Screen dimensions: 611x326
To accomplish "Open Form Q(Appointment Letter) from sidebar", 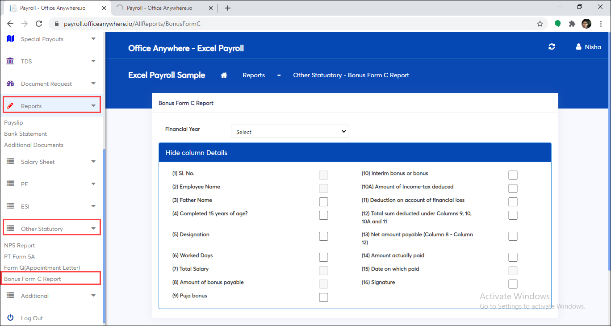I will [x=42, y=267].
